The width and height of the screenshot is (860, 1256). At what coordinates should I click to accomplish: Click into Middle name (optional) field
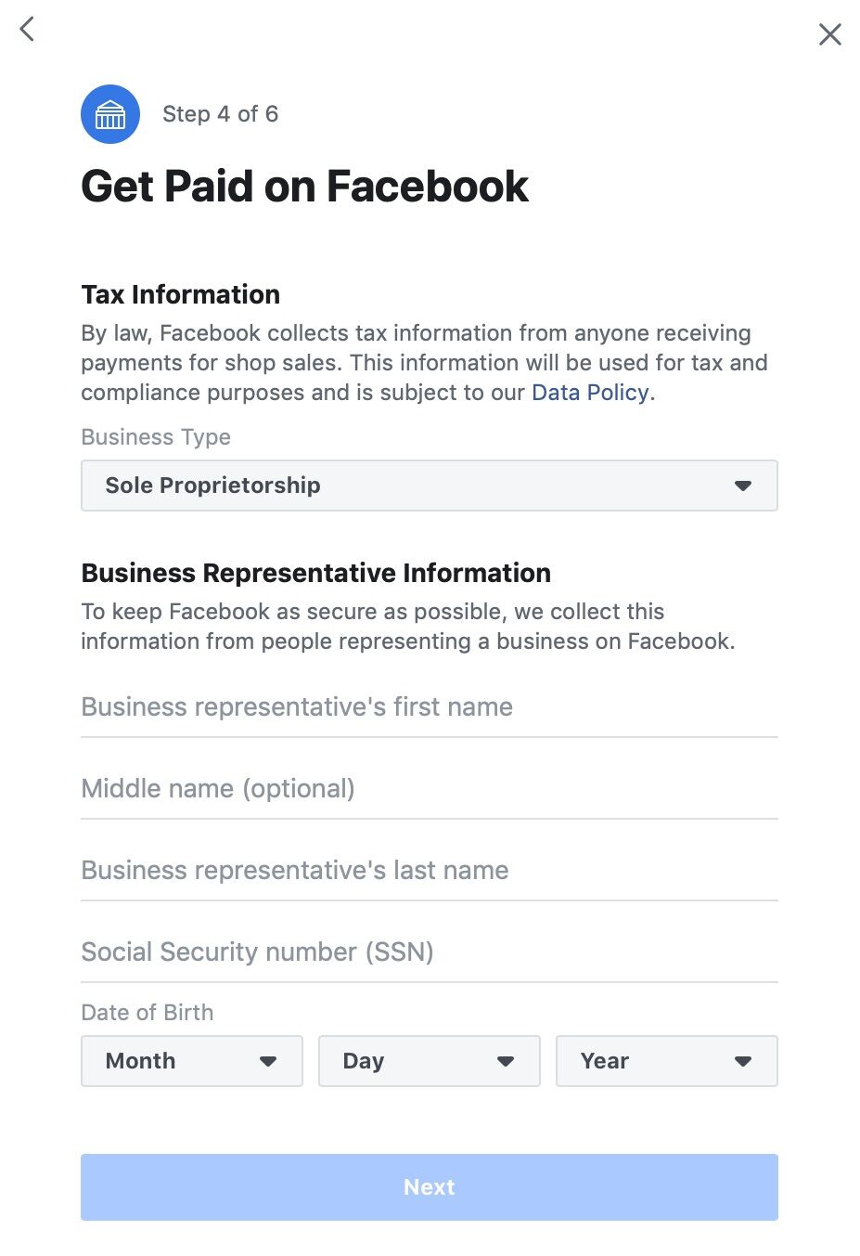tap(429, 789)
